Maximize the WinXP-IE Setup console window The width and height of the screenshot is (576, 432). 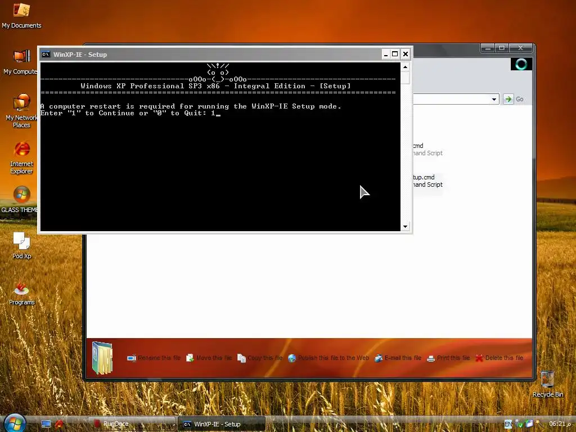coord(395,55)
